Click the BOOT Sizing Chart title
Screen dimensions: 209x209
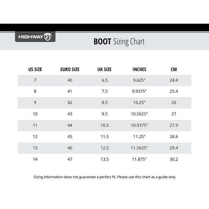coord(119,42)
